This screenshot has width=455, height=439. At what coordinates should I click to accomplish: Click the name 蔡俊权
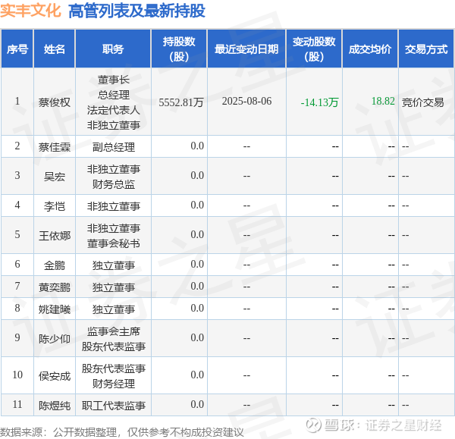[55, 102]
